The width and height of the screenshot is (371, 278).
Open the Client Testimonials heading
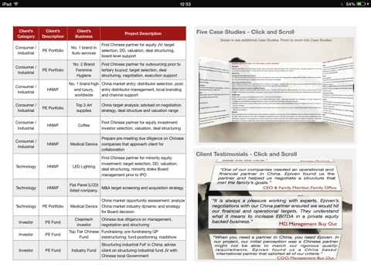click(x=247, y=154)
